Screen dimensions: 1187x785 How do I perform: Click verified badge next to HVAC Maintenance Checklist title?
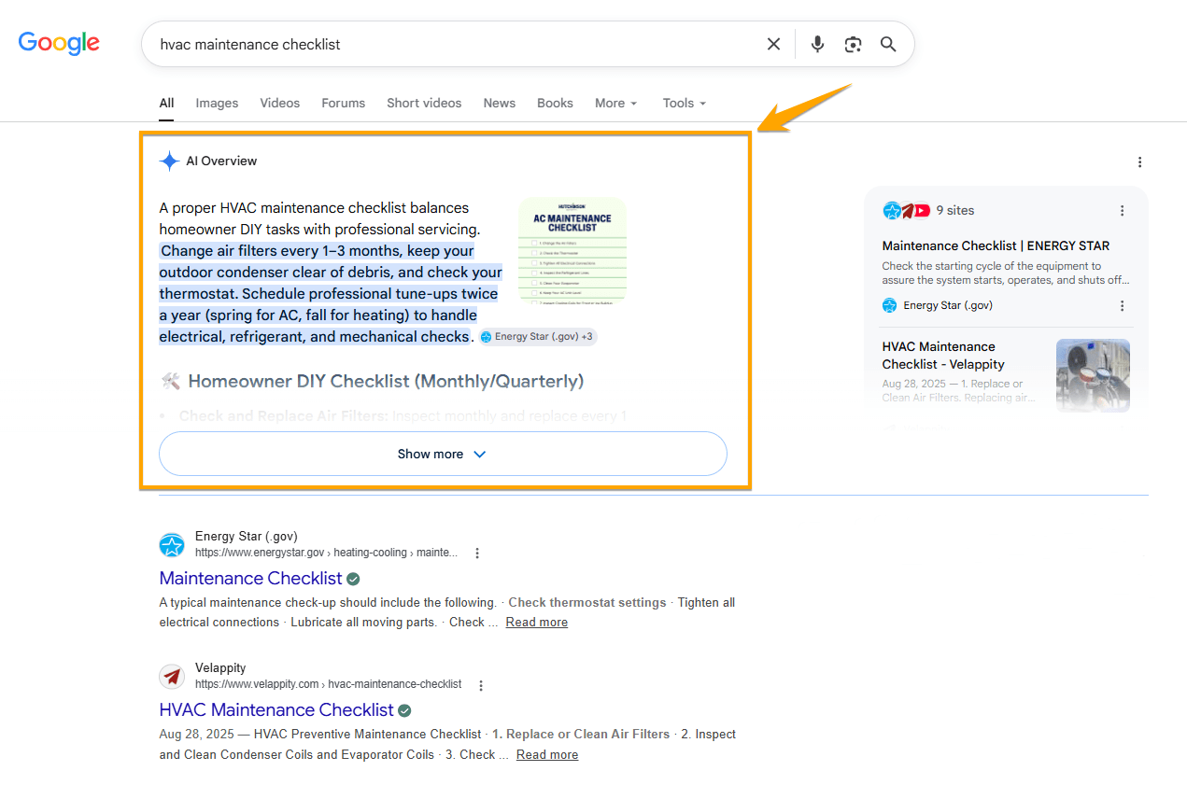pos(404,711)
